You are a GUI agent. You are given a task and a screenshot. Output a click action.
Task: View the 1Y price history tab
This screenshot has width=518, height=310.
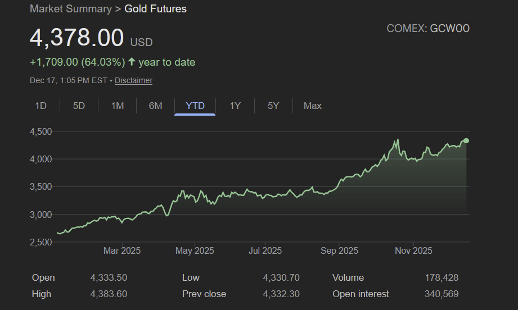235,106
